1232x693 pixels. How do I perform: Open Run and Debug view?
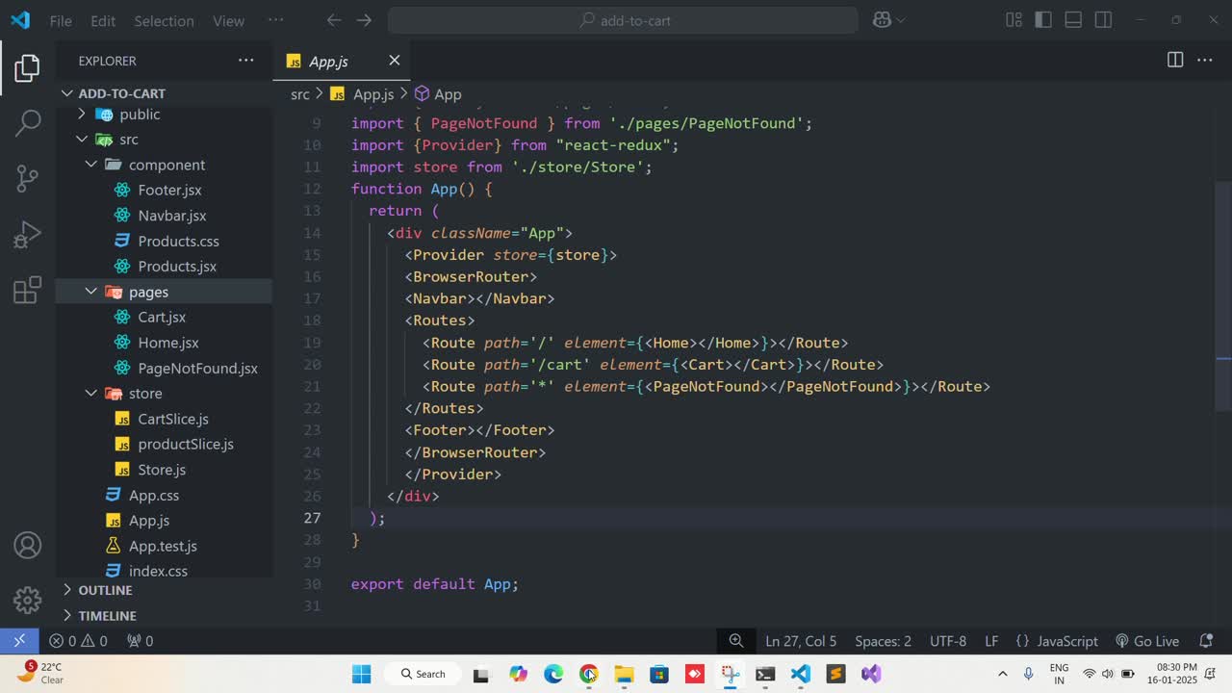pos(28,234)
